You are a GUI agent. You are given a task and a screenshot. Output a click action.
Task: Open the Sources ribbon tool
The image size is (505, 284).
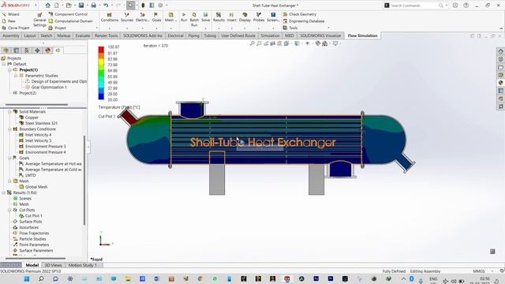pos(127,17)
